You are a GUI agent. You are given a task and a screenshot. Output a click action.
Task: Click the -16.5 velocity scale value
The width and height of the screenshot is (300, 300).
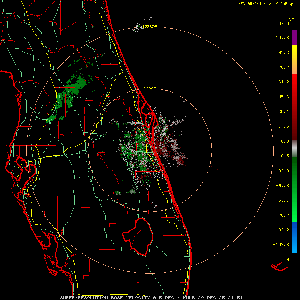click(x=282, y=156)
